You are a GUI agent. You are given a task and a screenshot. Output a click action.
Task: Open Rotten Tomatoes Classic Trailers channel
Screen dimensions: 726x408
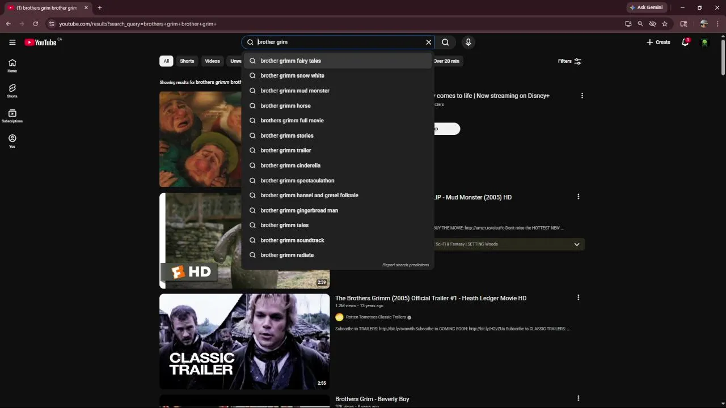coord(377,317)
